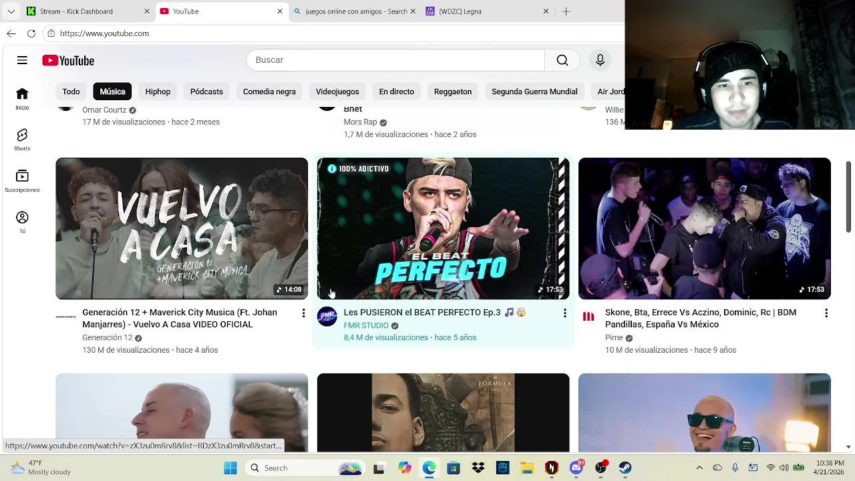855x481 pixels.
Task: Click Generación 12 channel avatar
Action: coord(65,316)
